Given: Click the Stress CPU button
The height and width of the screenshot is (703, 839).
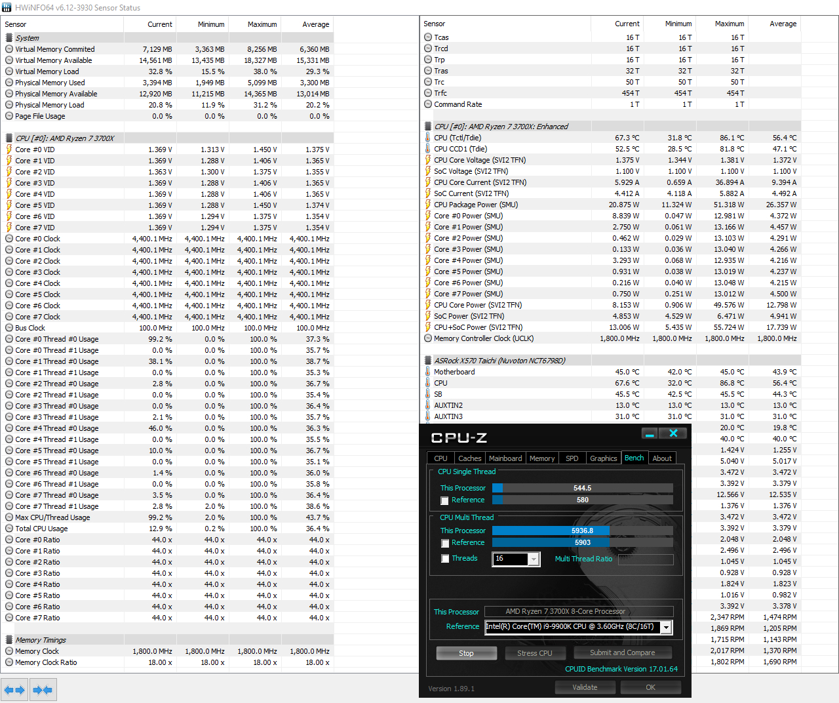Looking at the screenshot, I should point(534,653).
